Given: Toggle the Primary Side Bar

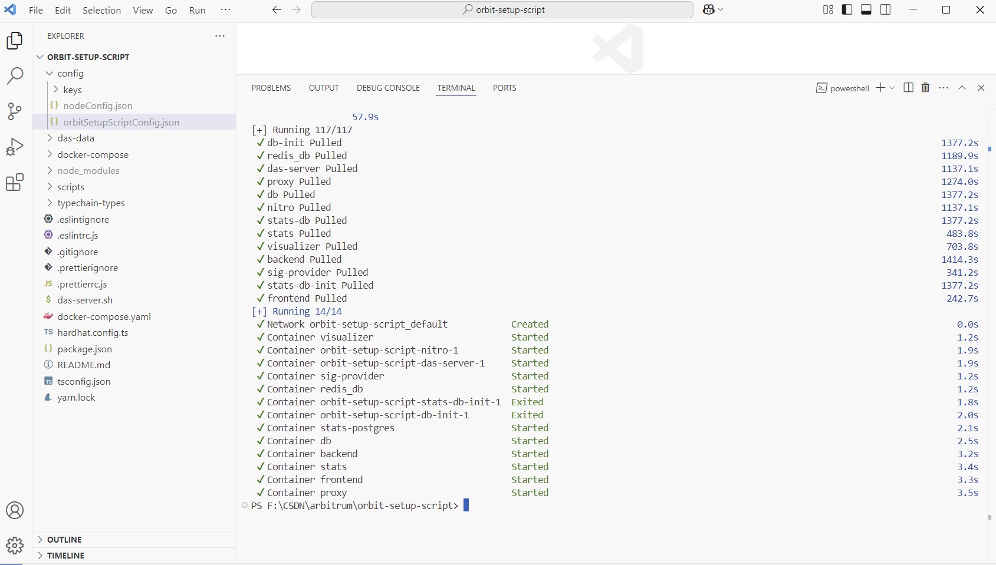Looking at the screenshot, I should tap(847, 9).
